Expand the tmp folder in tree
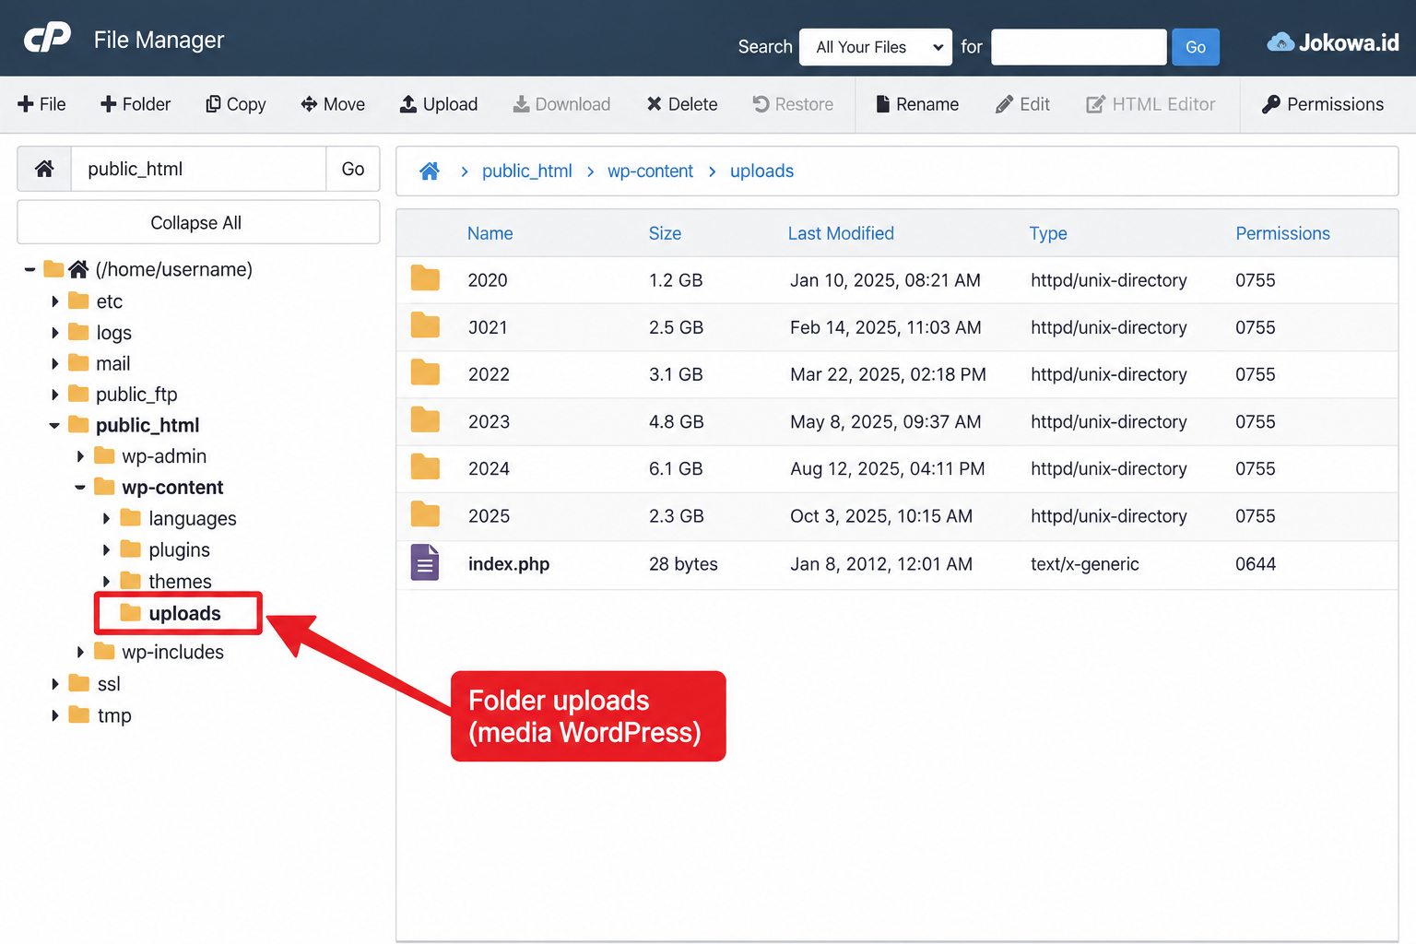Screen dimensions: 1416x944 pos(55,715)
